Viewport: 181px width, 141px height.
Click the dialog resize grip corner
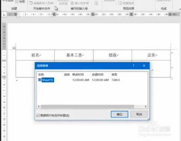tap(149, 119)
